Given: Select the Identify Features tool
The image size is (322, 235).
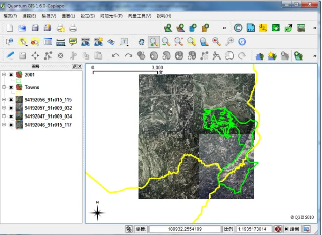Looking at the screenshot, I should coord(10,42).
